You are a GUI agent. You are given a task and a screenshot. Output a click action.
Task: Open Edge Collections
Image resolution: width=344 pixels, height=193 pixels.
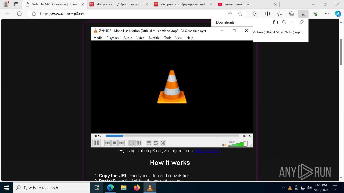click(291, 14)
